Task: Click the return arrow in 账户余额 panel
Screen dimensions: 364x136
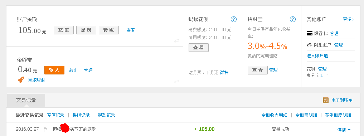Action: pyautogui.click(x=177, y=41)
